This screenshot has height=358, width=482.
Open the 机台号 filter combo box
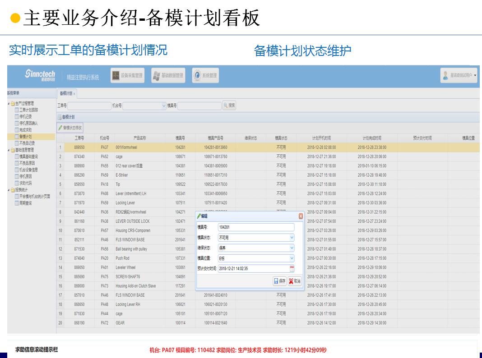point(164,106)
